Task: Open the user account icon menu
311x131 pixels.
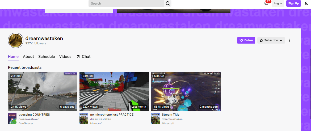Action: pos(306,3)
